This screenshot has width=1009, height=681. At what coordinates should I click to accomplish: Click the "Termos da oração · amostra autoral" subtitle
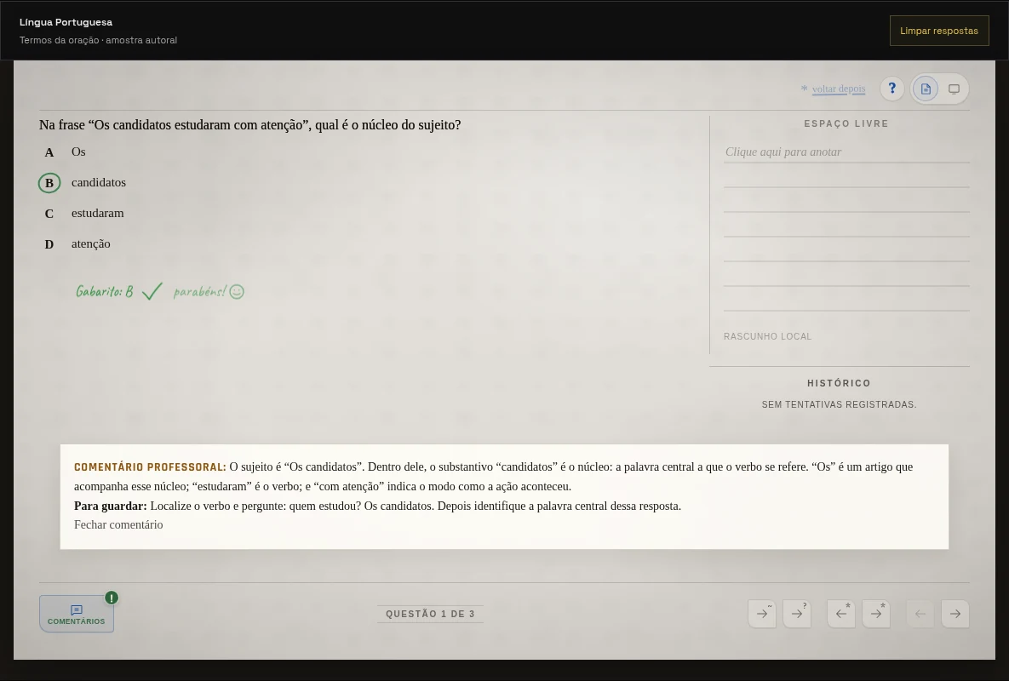(98, 40)
